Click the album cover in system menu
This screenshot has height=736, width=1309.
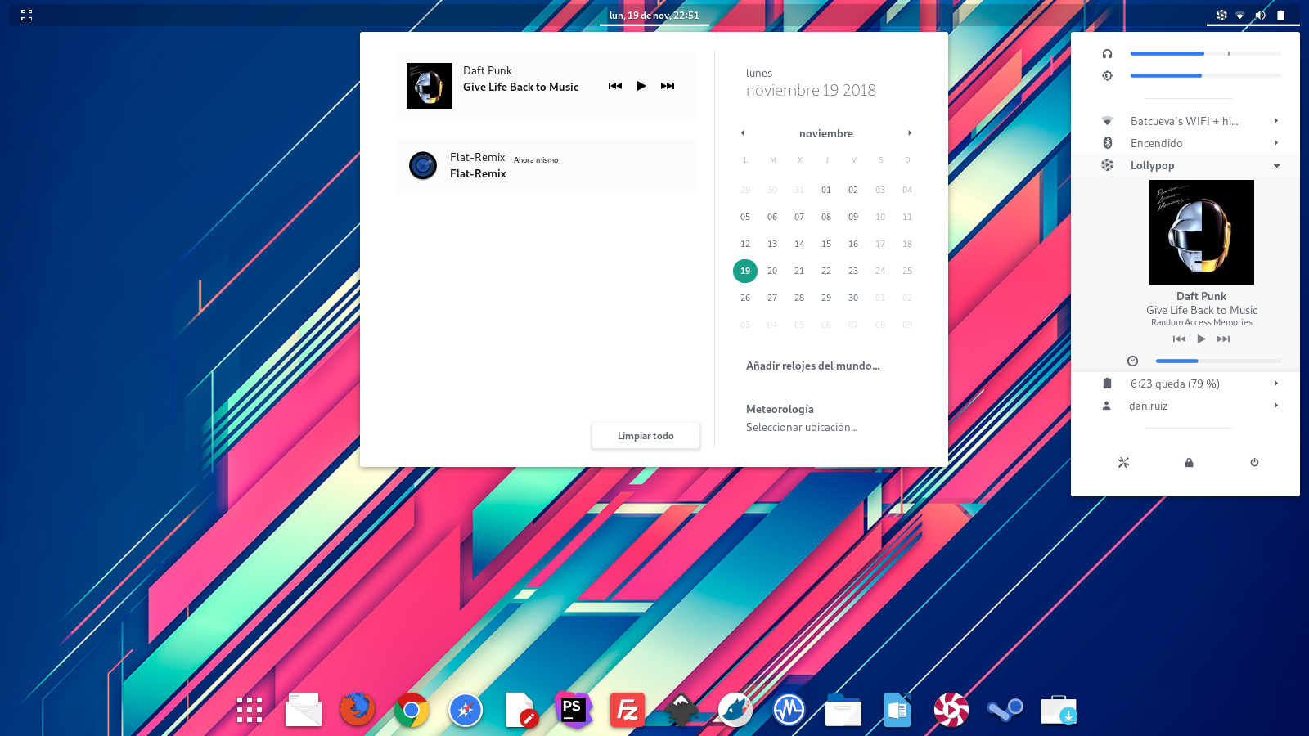pos(1202,232)
